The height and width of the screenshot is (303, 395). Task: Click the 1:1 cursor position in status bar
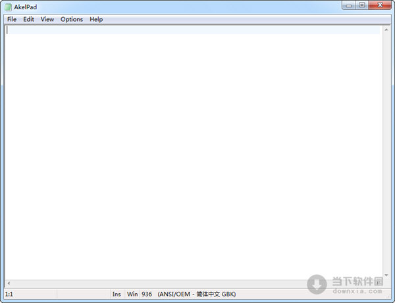[x=9, y=294]
